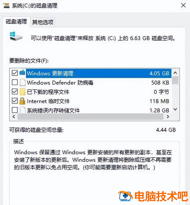
Task: Check the Windows Defender 防病毒 checkbox
Action: click(15, 82)
